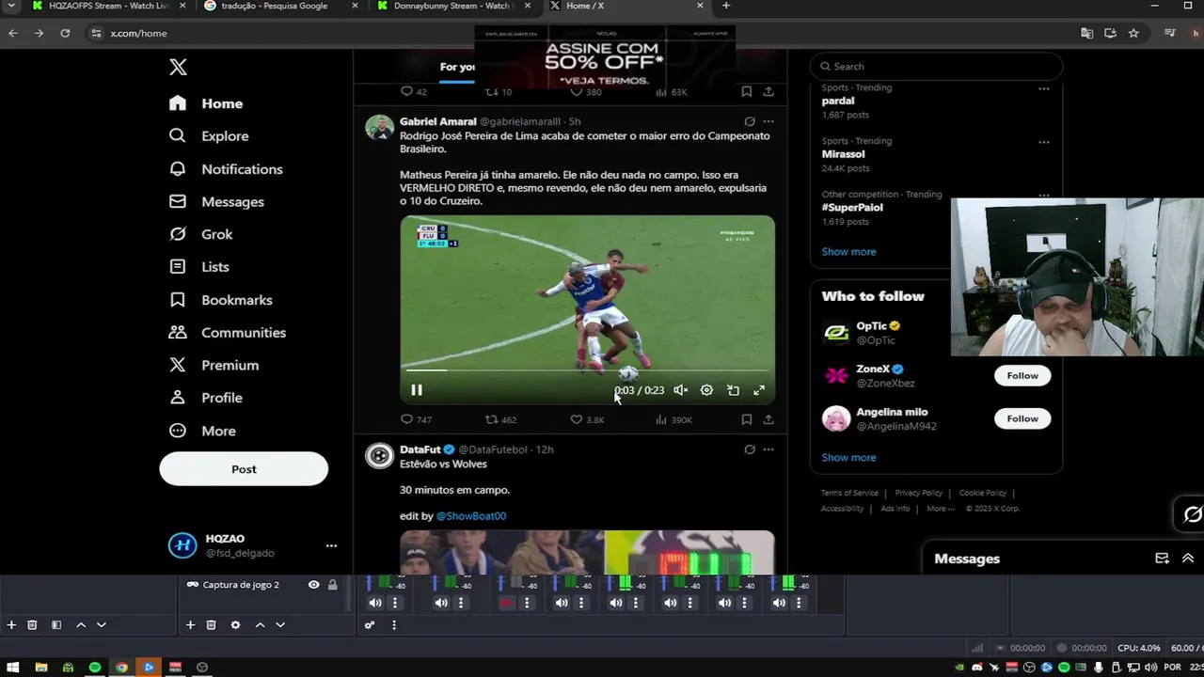
Task: Click Show more under trending topics
Action: point(848,252)
